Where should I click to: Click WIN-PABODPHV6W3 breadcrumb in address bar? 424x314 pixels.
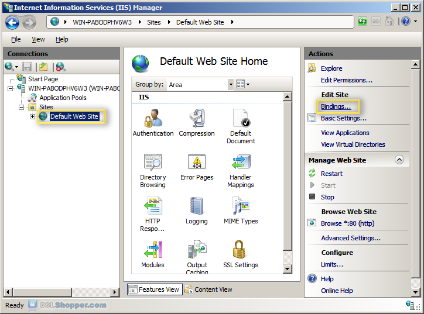point(102,22)
